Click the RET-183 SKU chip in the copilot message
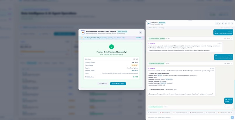235x120 pixels. click(x=160, y=75)
